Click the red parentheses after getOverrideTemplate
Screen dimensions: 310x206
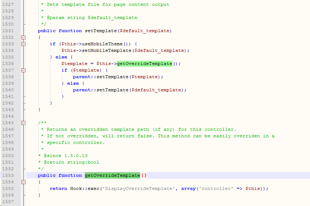(x=144, y=175)
